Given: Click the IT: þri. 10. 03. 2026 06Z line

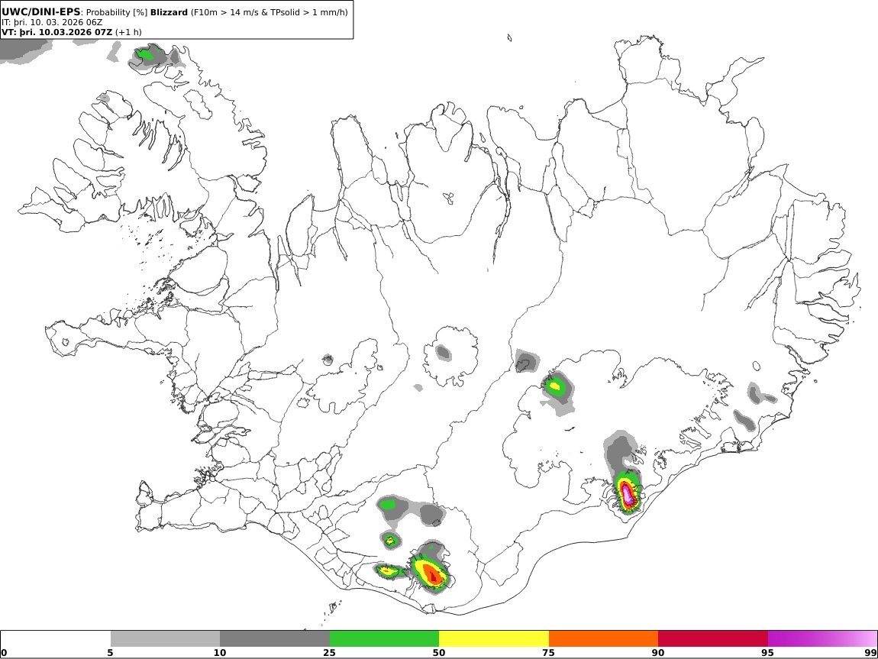Looking at the screenshot, I should 51,22.
